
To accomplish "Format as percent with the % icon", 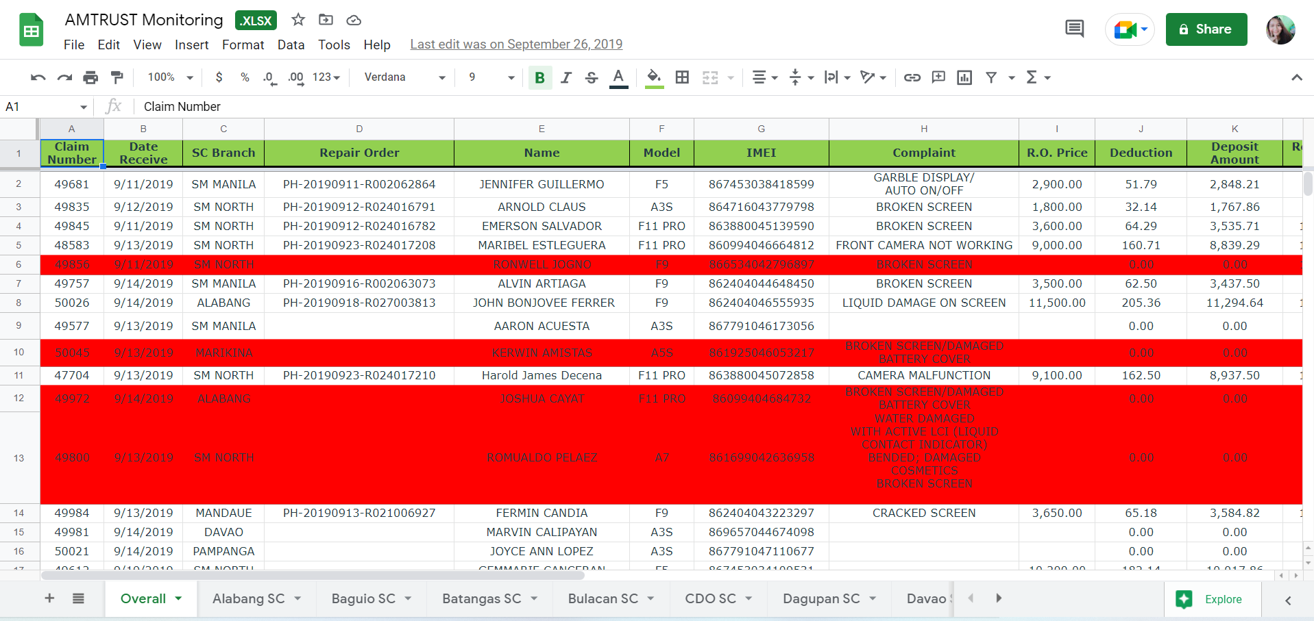I will (x=245, y=77).
